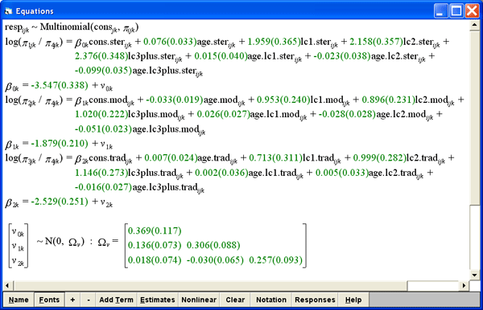Click horizontal scrollbar left arrow
Image resolution: width=483 pixels, height=310 pixels.
pos(7,285)
